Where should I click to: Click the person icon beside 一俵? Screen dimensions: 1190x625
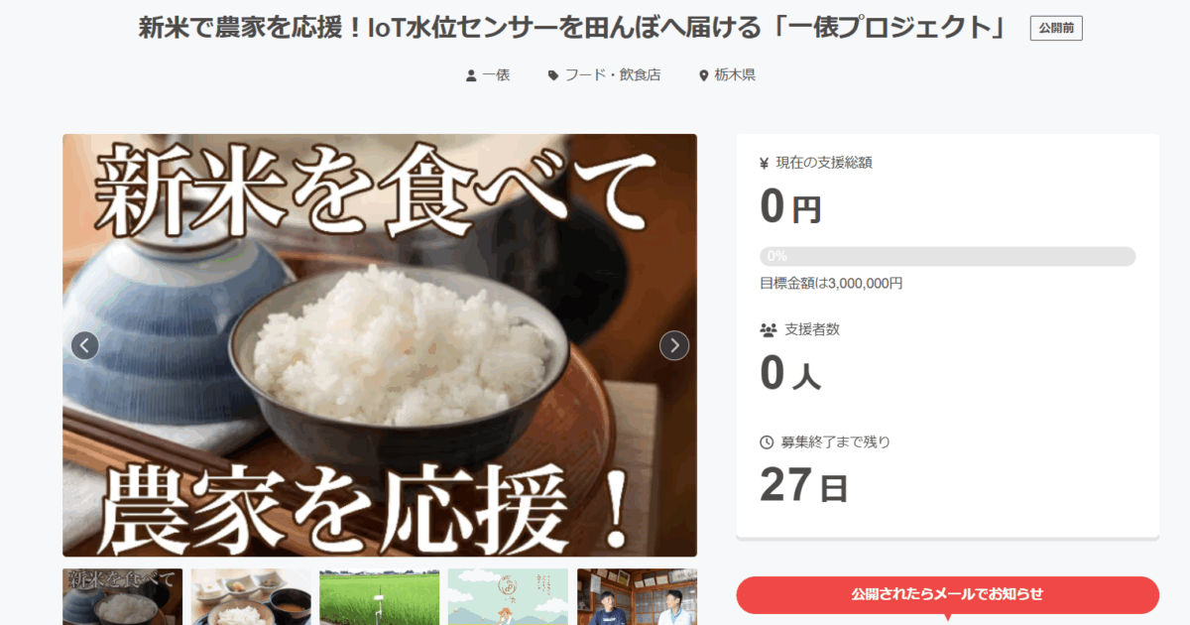click(x=471, y=75)
